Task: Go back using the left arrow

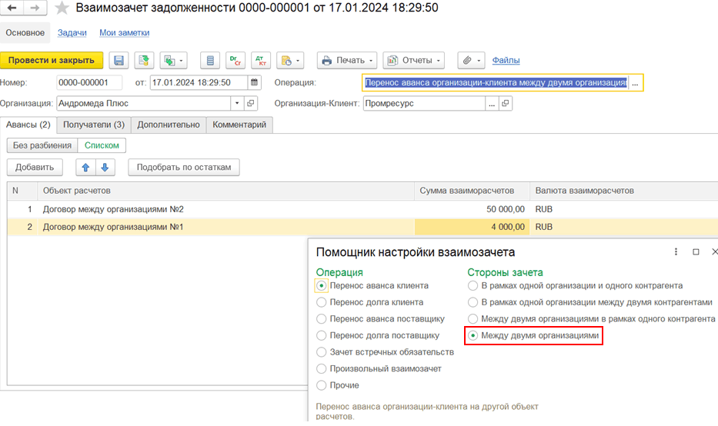Action: [x=12, y=8]
